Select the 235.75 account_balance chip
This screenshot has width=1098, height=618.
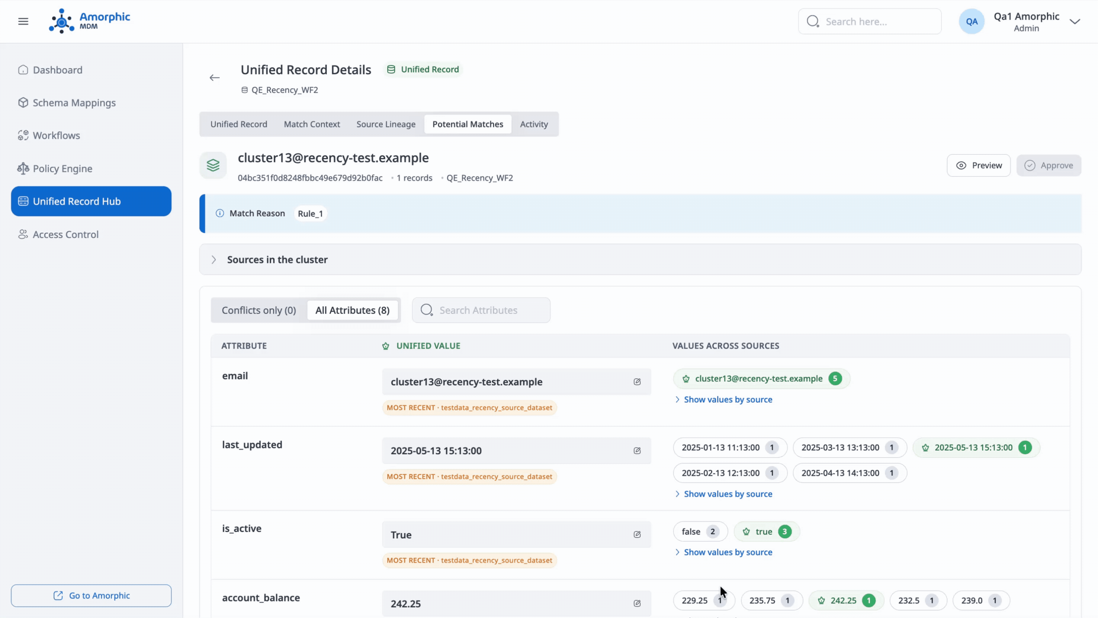(772, 600)
